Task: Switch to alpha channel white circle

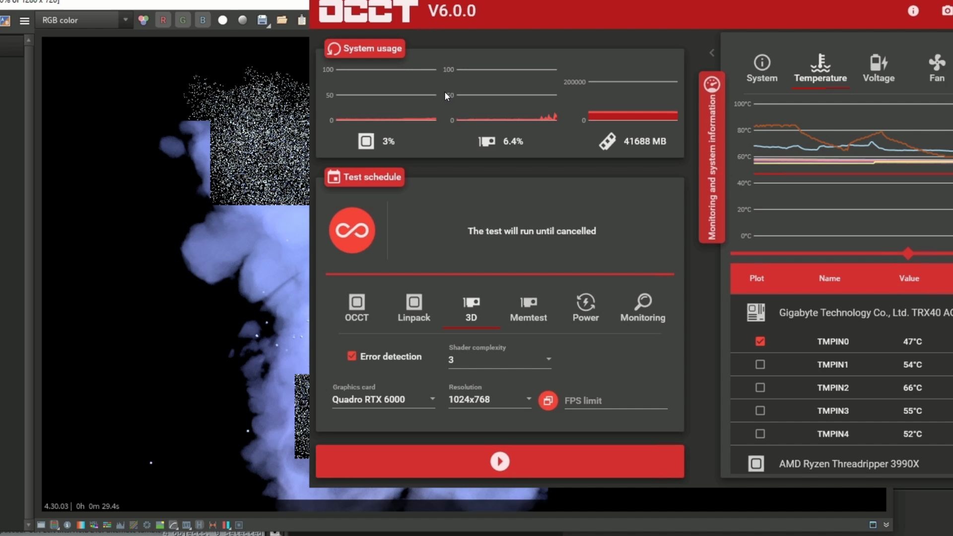Action: pos(223,20)
